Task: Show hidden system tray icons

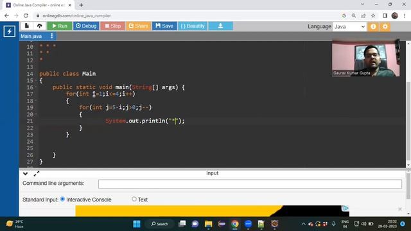Action: (x=303, y=224)
